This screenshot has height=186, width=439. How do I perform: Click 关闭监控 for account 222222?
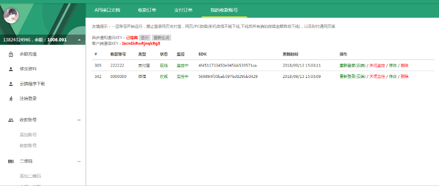(377, 66)
